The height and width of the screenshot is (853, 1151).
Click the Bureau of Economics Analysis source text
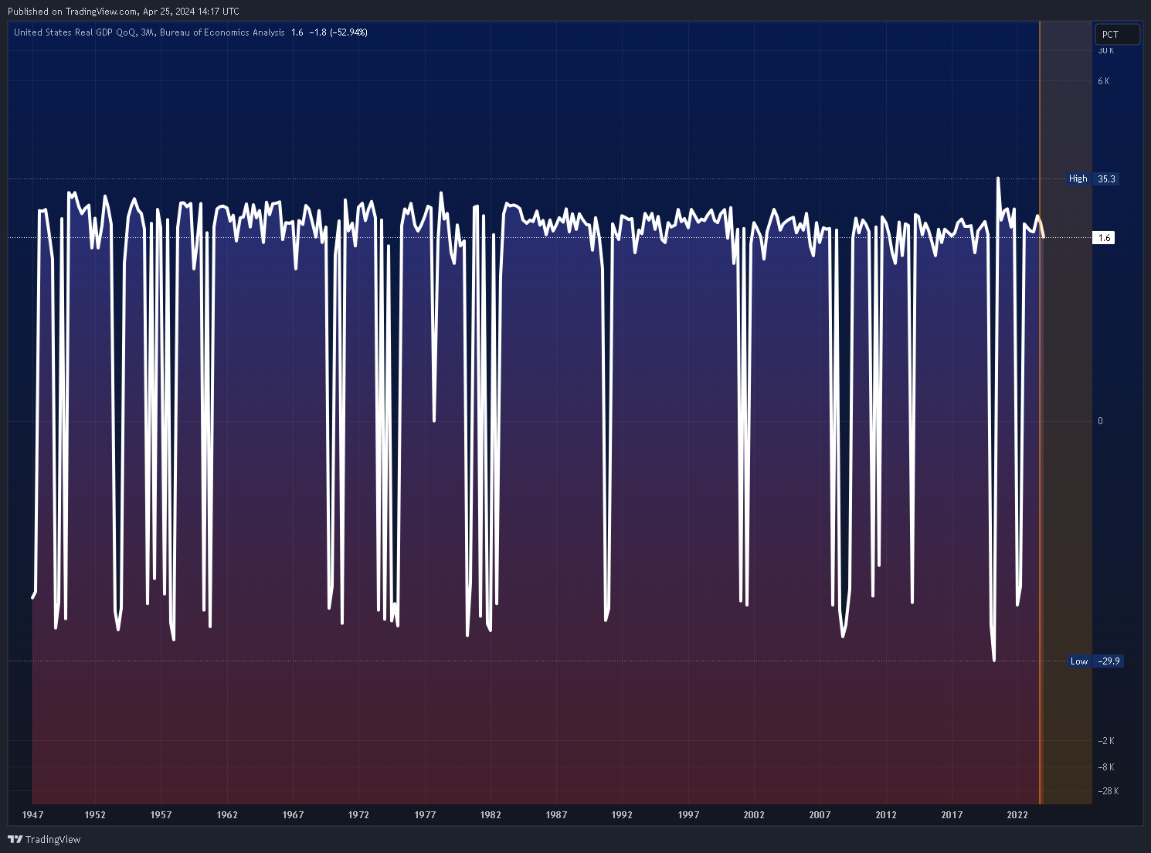click(222, 32)
